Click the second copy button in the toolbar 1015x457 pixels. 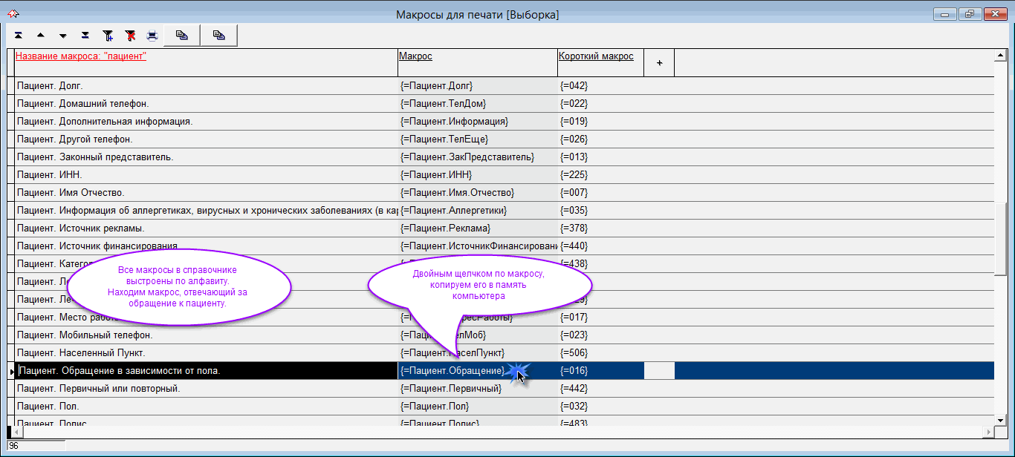click(x=218, y=35)
